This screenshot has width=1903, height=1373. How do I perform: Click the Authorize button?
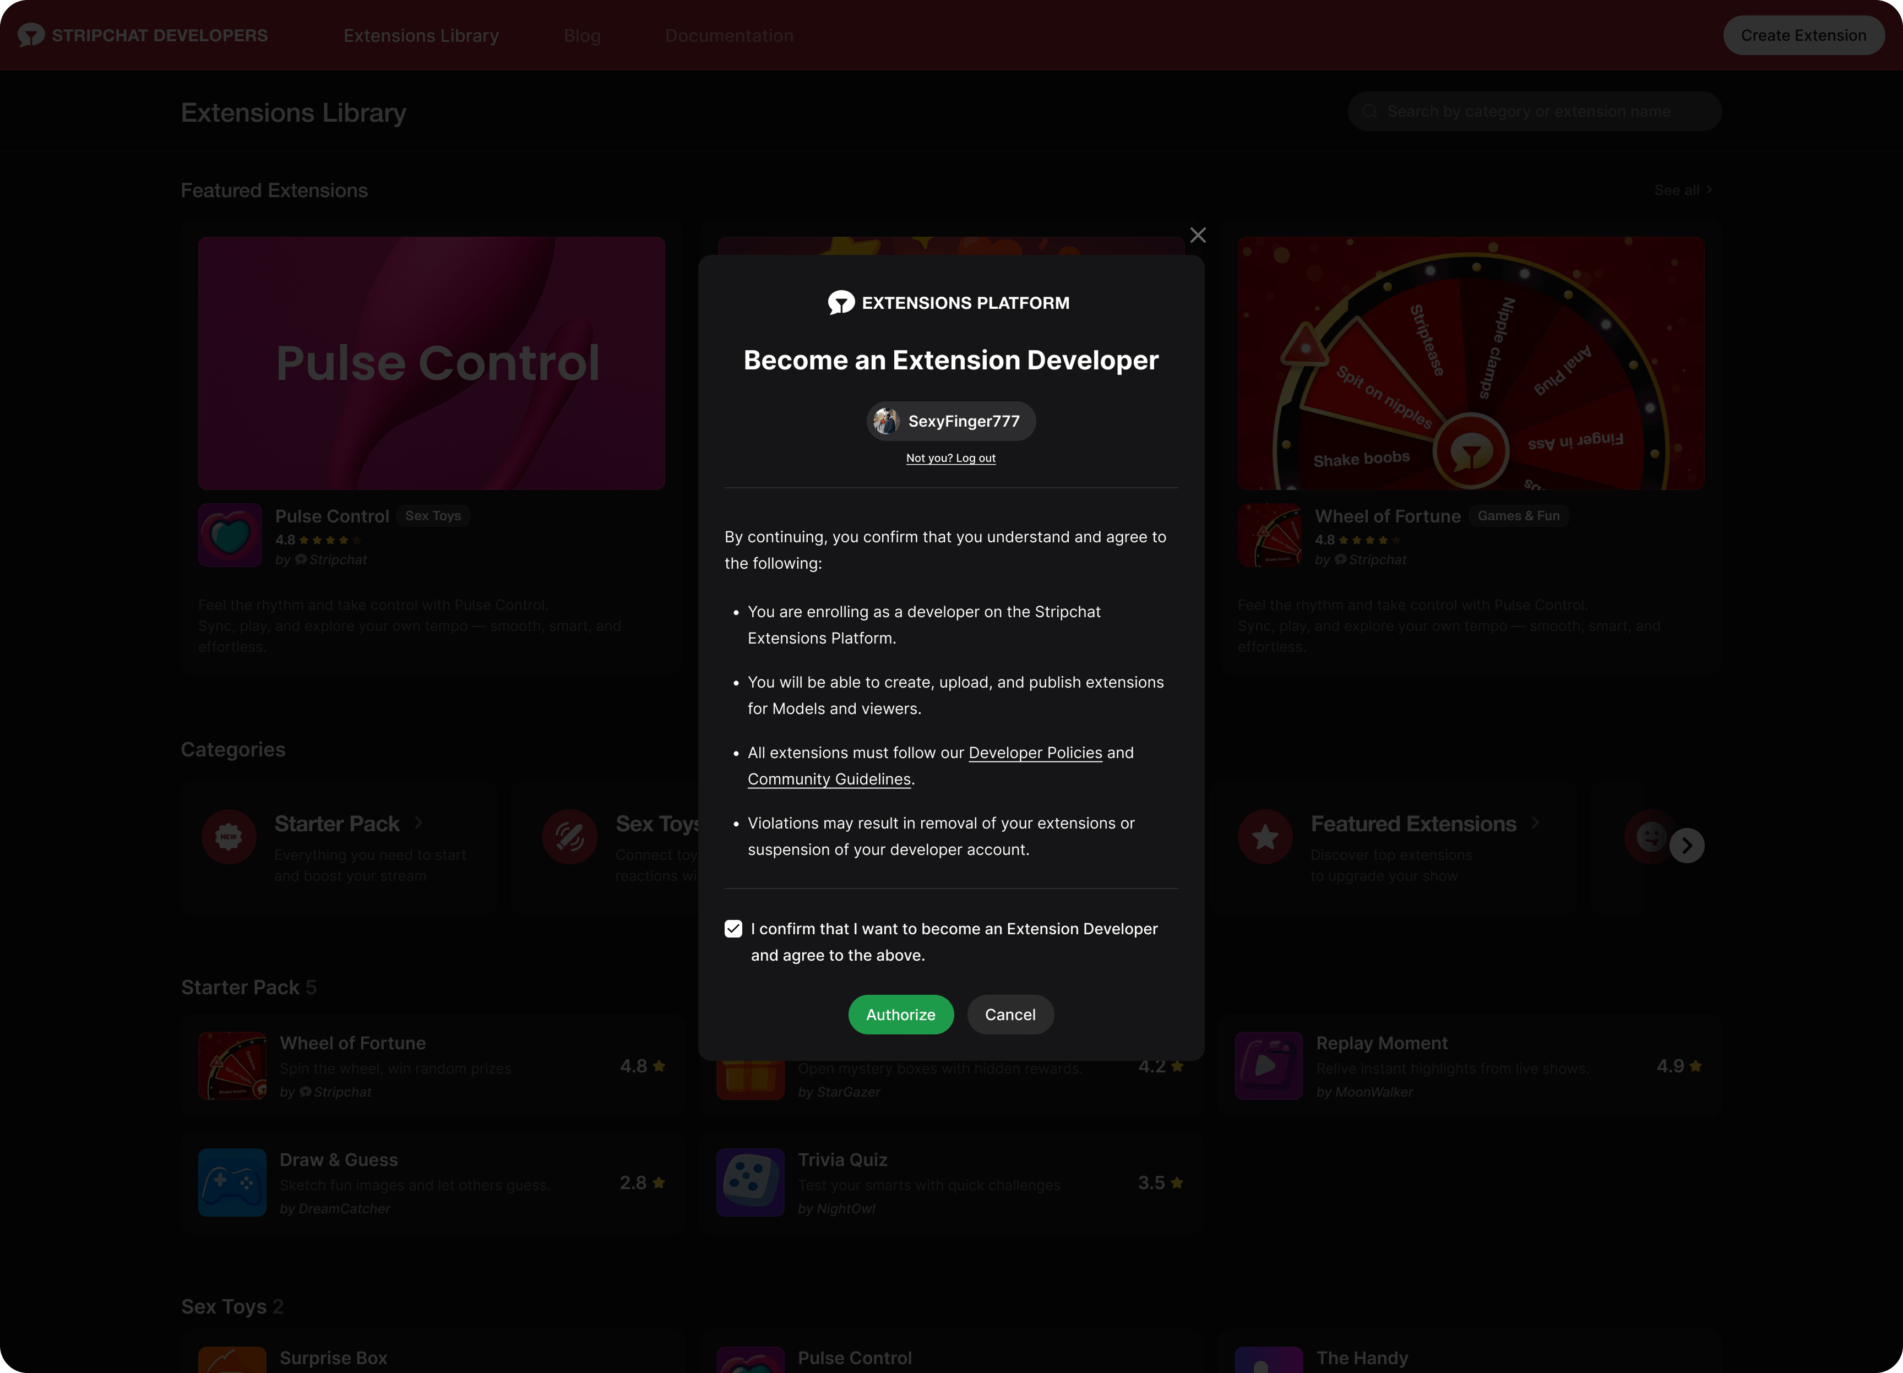900,1014
